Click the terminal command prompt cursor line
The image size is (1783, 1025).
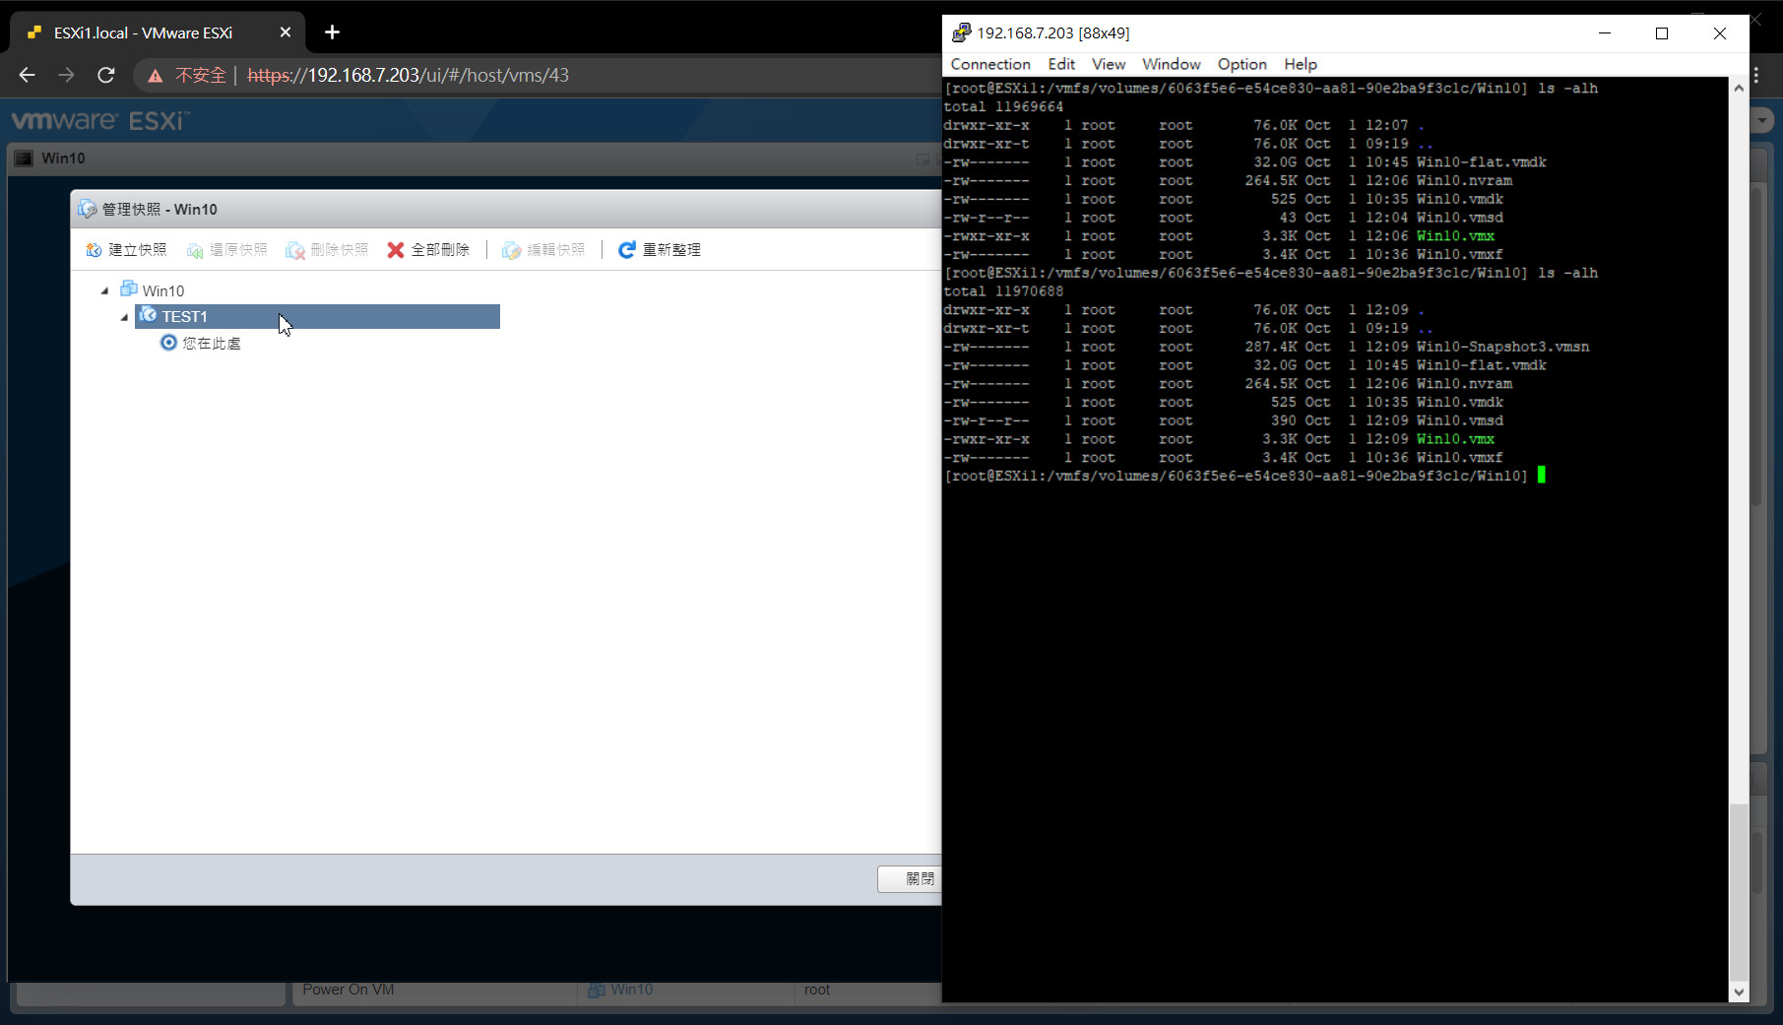point(1244,476)
